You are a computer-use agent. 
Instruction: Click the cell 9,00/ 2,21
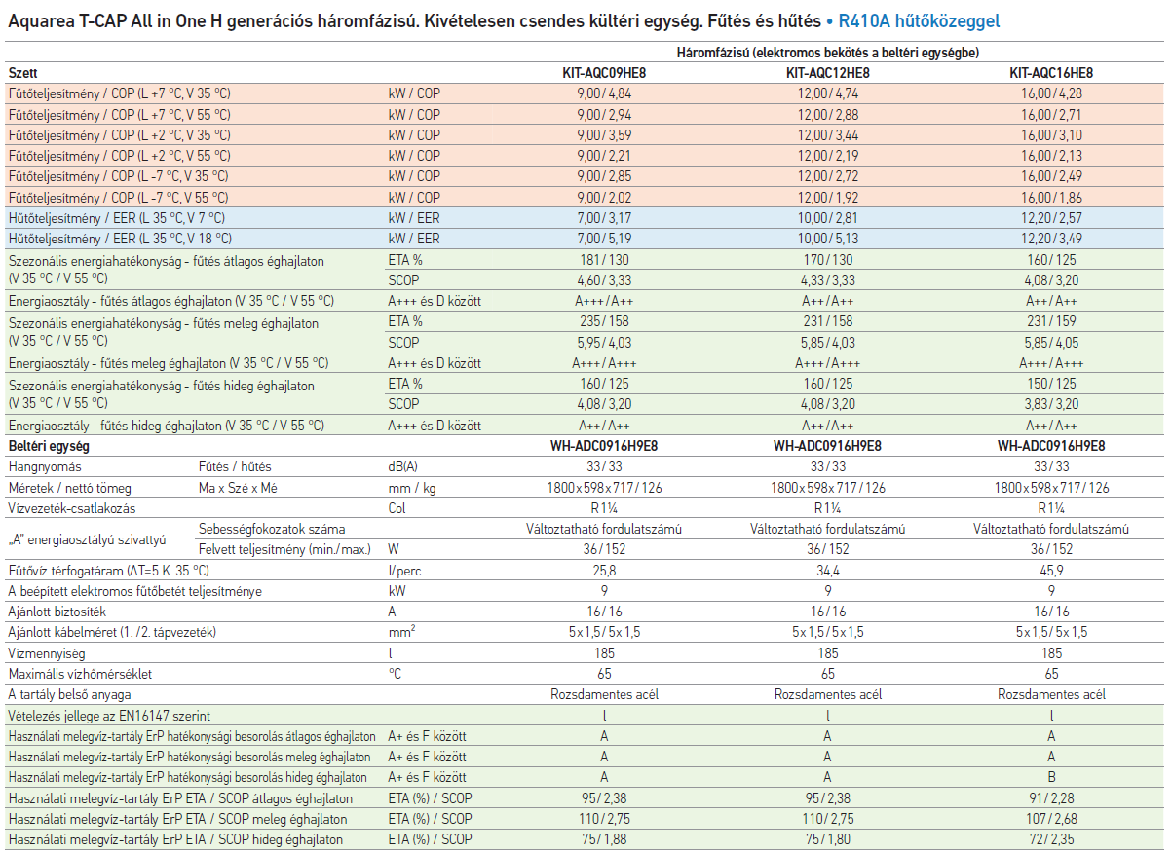point(604,156)
